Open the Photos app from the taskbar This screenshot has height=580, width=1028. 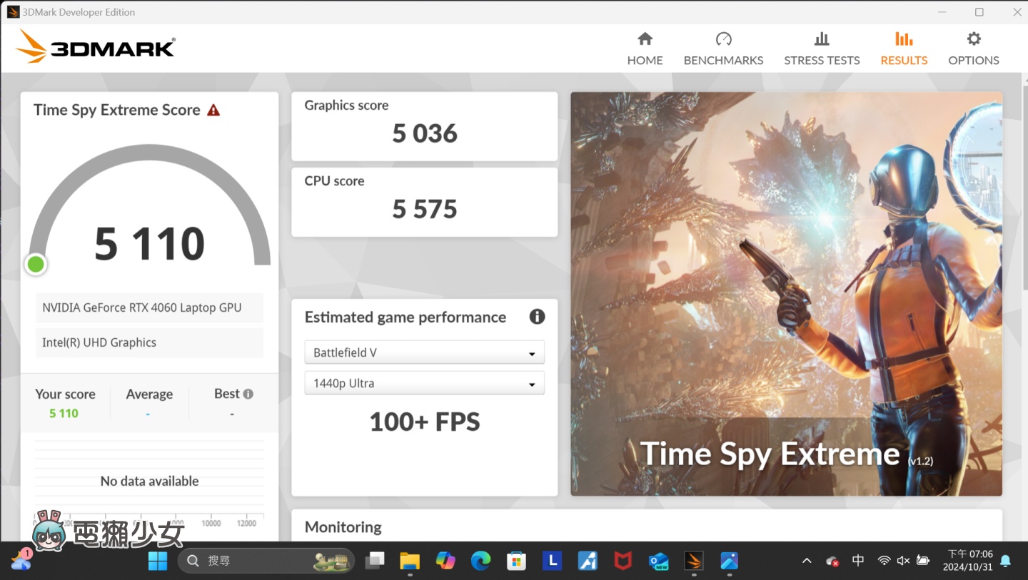(729, 561)
